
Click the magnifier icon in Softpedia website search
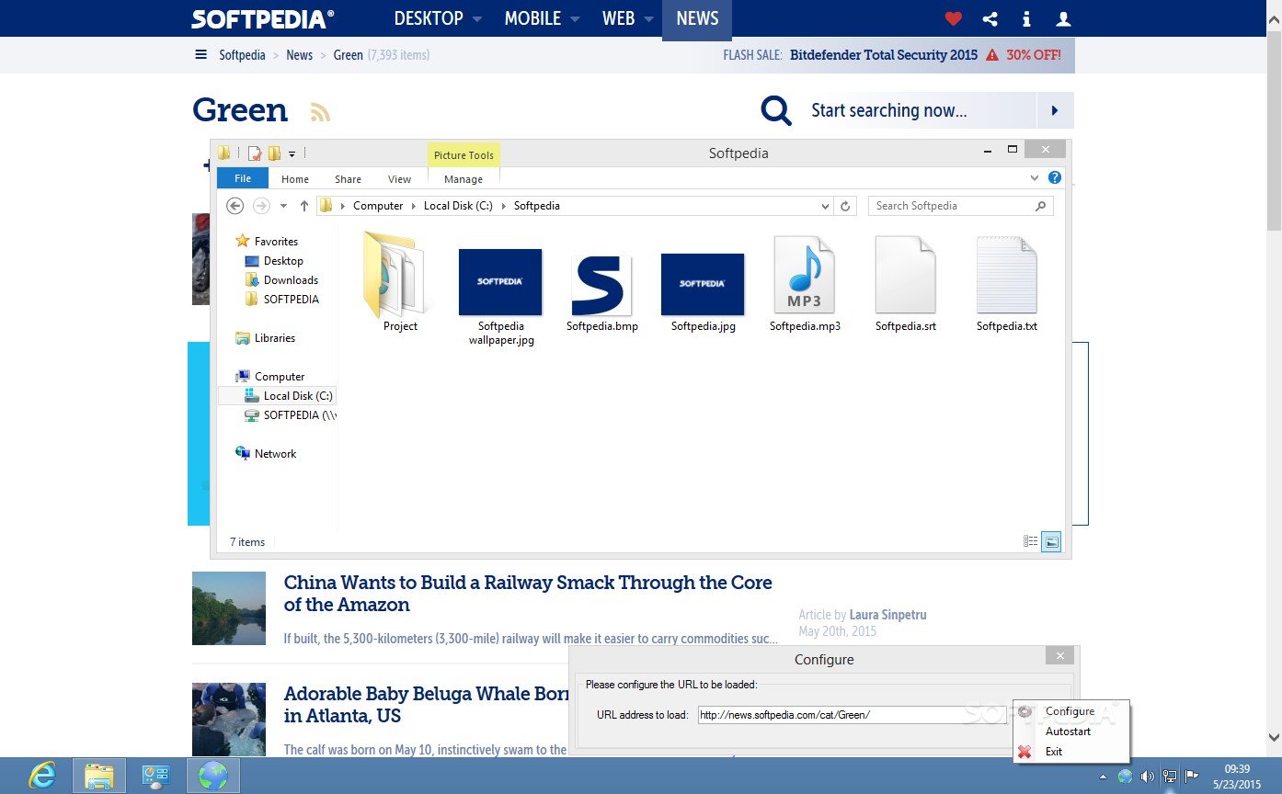[776, 111]
